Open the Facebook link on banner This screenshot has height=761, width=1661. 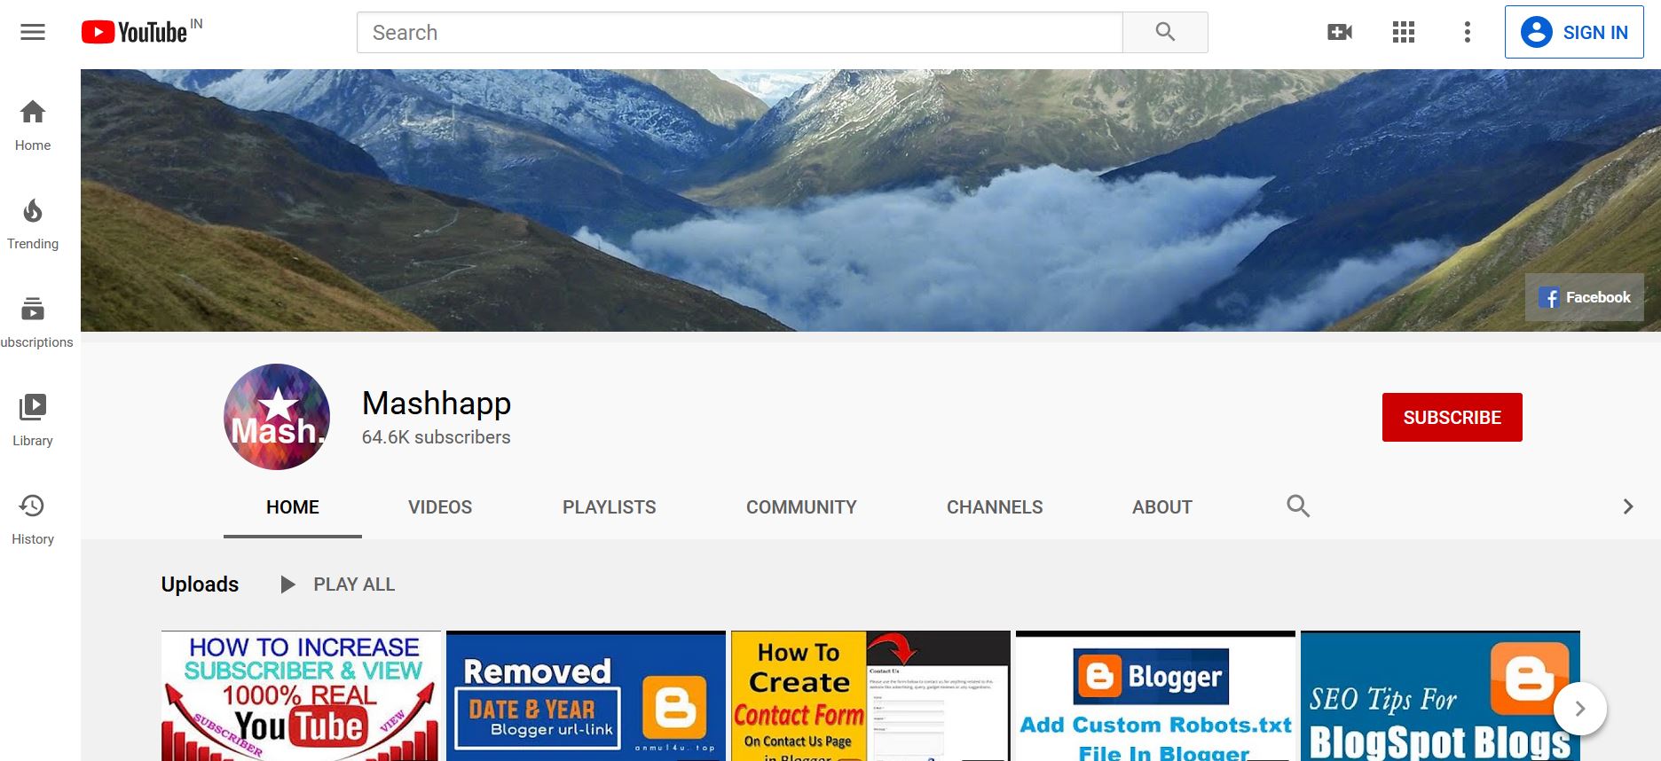pyautogui.click(x=1585, y=298)
